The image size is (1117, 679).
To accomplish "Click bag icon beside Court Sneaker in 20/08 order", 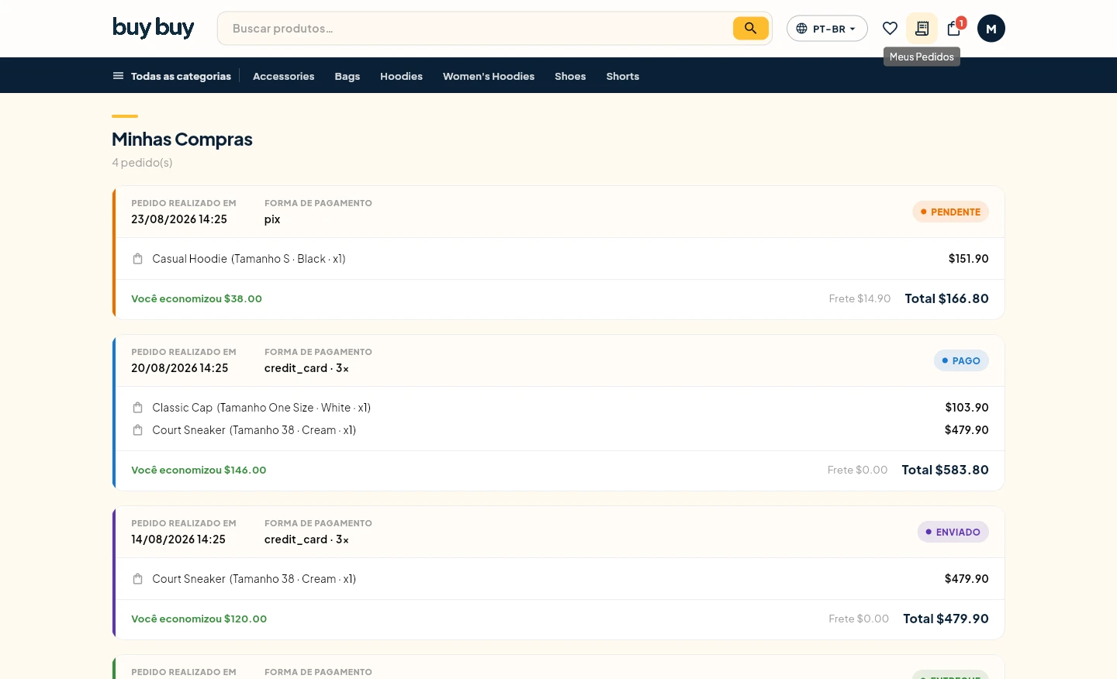I will (137, 430).
